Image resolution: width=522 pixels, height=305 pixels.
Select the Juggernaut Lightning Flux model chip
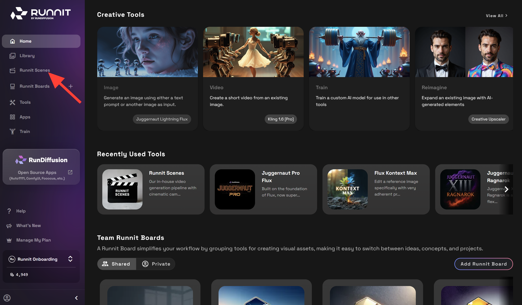[x=162, y=119]
